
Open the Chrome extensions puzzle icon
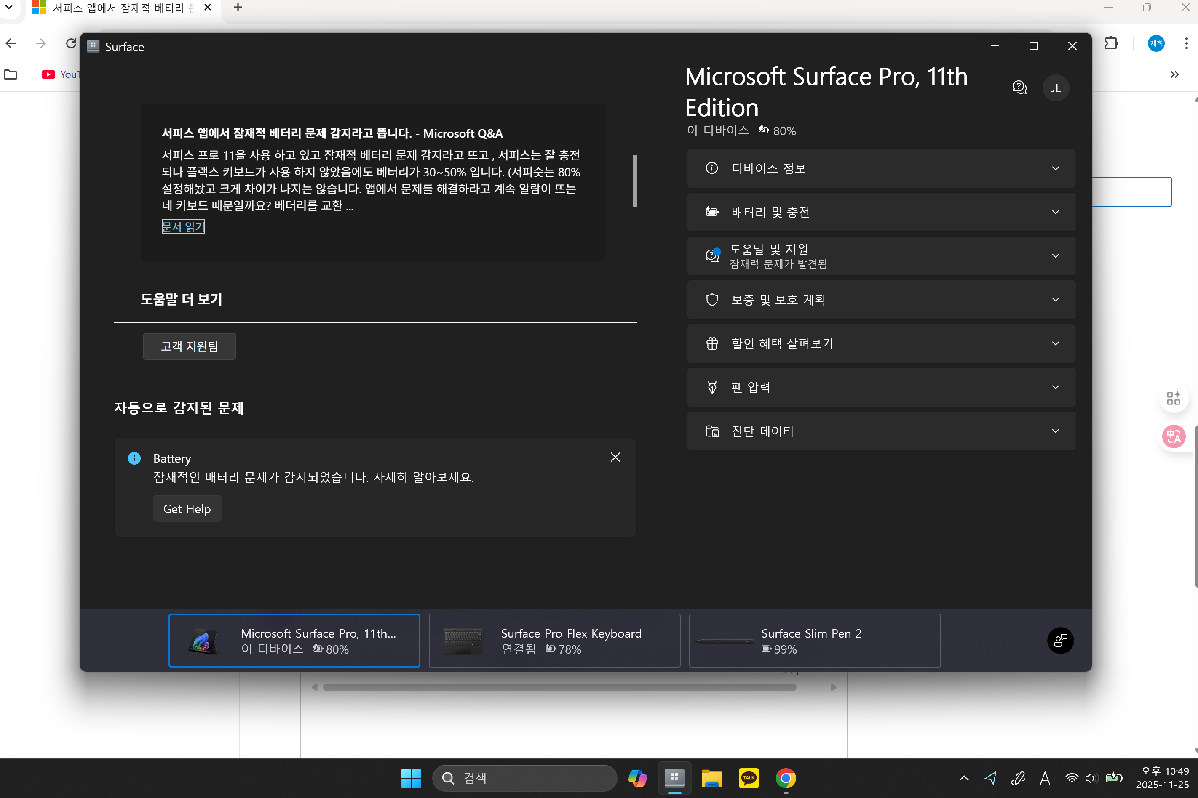click(x=1111, y=43)
